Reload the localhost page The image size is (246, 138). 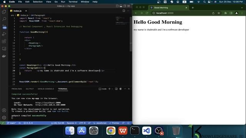point(147,13)
